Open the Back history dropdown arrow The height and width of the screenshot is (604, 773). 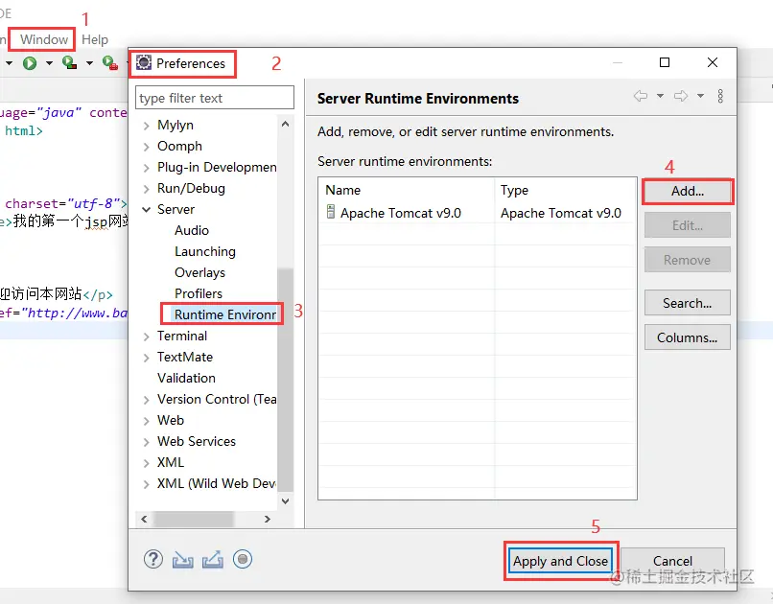660,96
